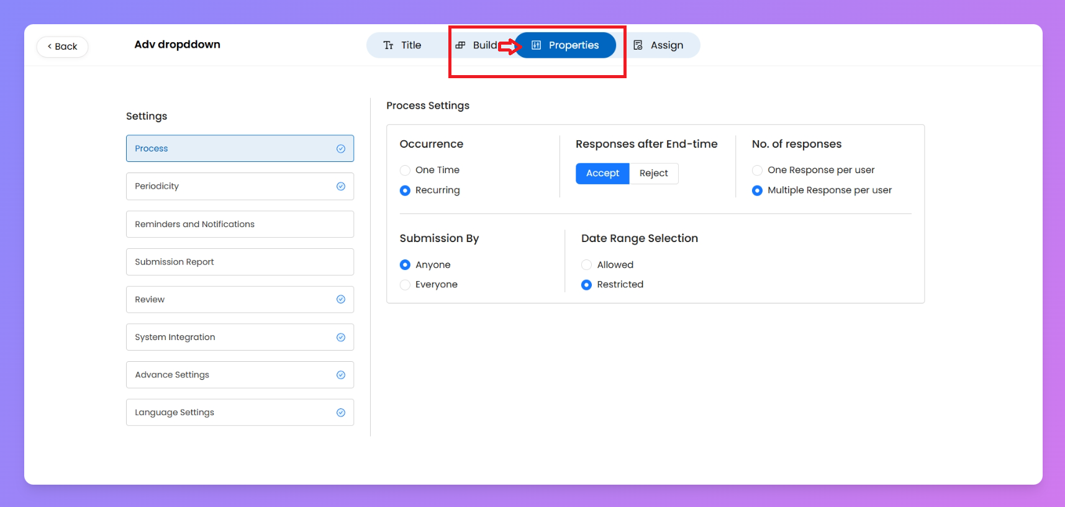This screenshot has width=1065, height=507.
Task: Click the Review row checkmark icon
Action: pyautogui.click(x=341, y=299)
